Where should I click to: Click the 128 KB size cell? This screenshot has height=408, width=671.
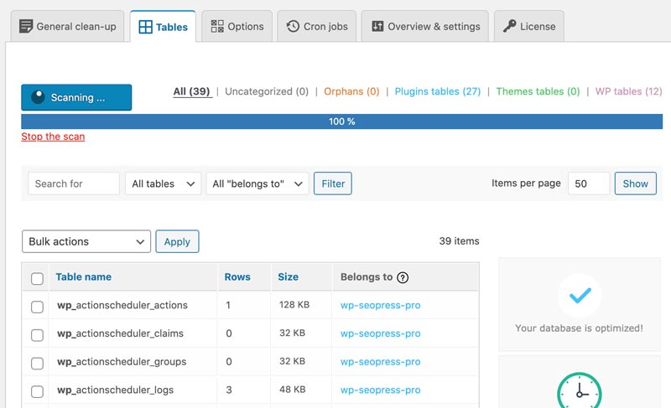294,305
